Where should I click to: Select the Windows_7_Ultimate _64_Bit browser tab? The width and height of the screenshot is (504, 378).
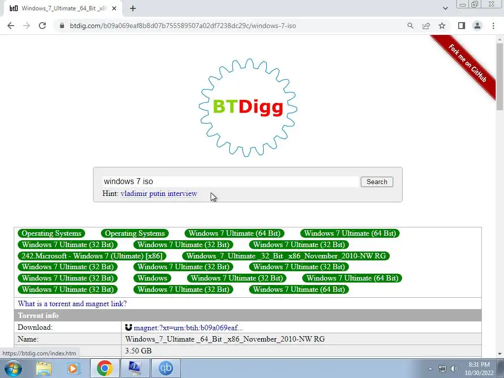tap(63, 9)
